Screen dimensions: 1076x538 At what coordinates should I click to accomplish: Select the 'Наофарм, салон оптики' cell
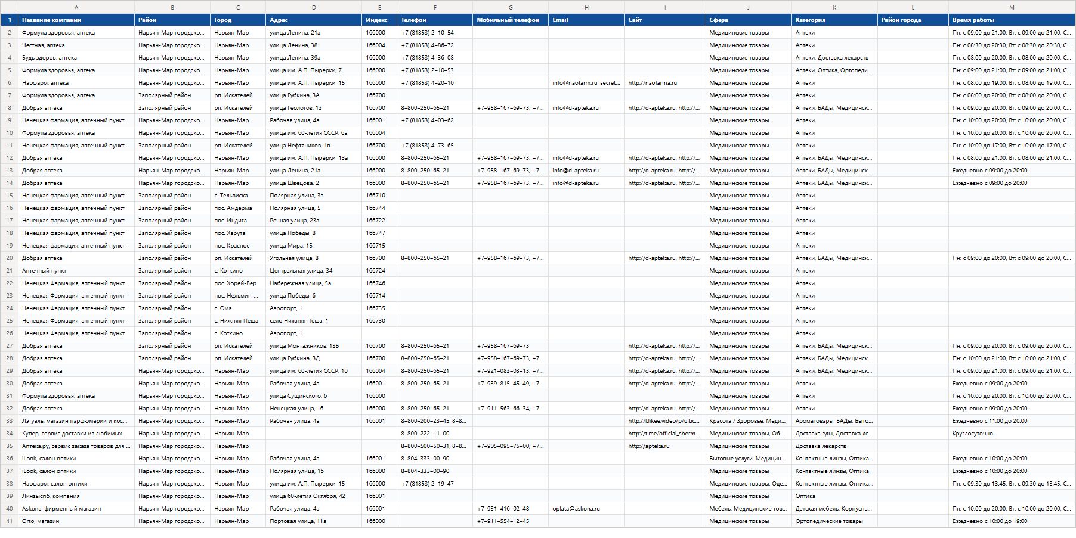coord(76,484)
